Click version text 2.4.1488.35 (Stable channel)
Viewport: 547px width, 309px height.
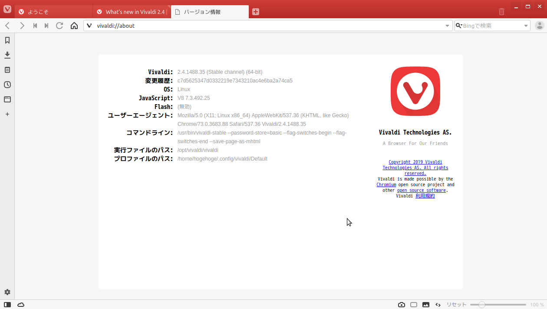[220, 72]
